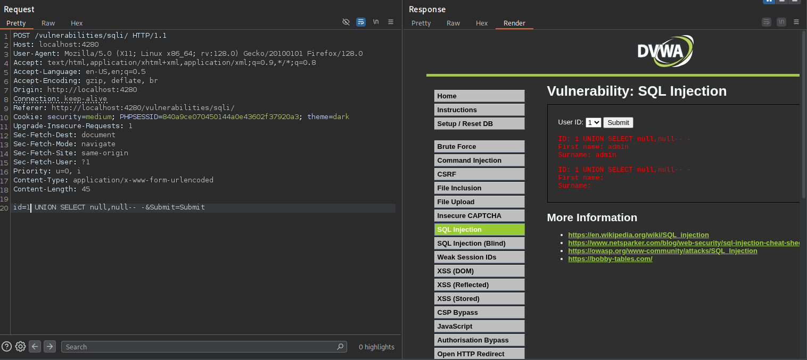
Task: Open the Request panel hamburger options menu
Action: (391, 22)
